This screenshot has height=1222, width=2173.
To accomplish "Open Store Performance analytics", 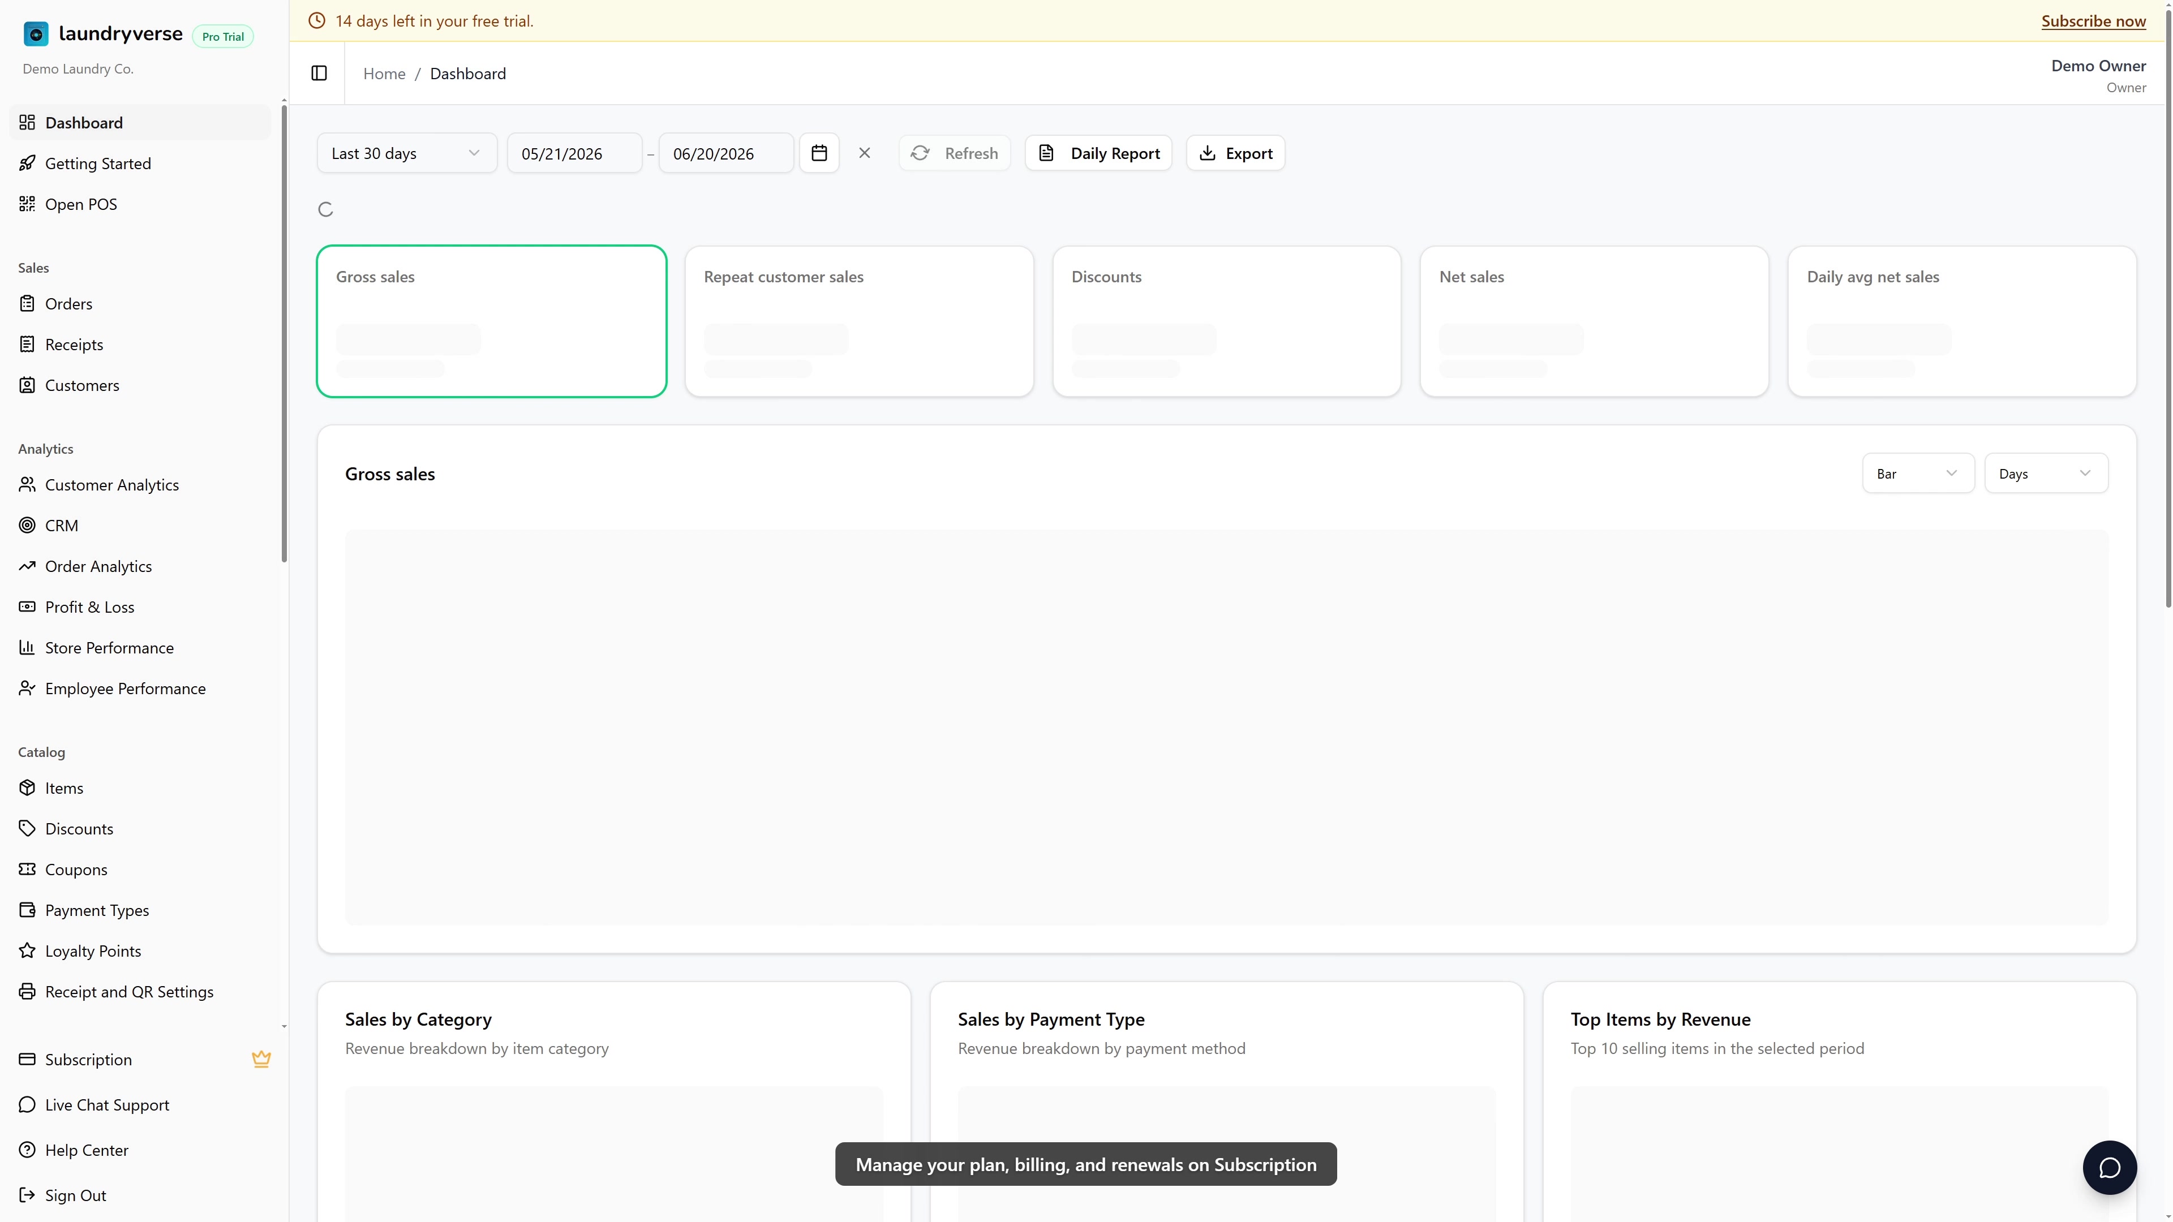I will pyautogui.click(x=140, y=647).
